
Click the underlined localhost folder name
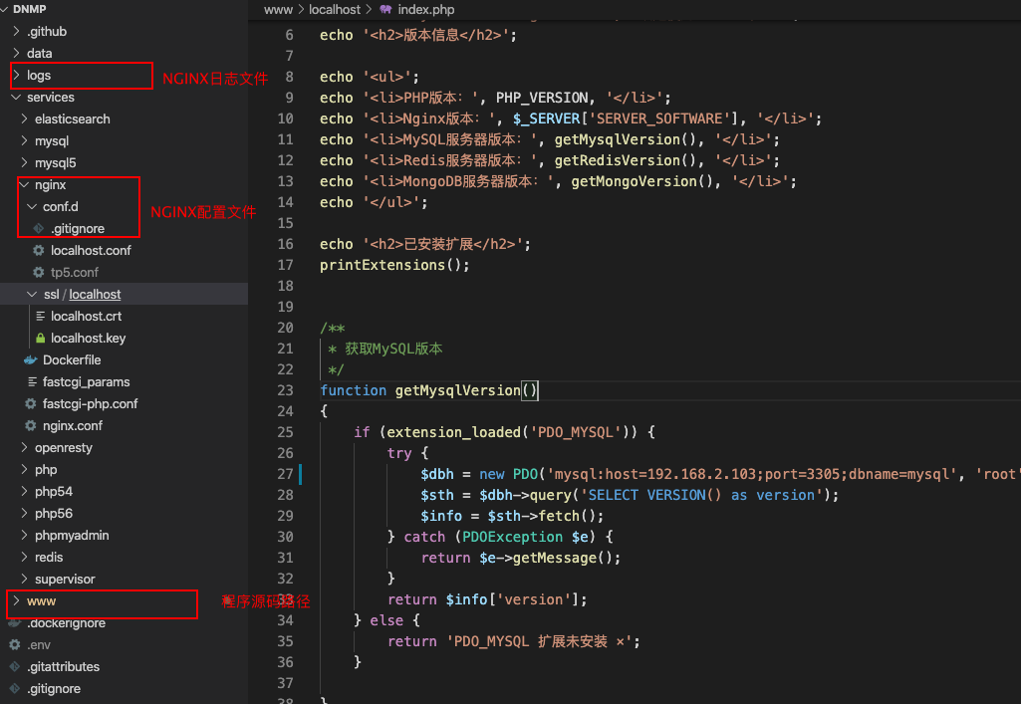pos(95,294)
